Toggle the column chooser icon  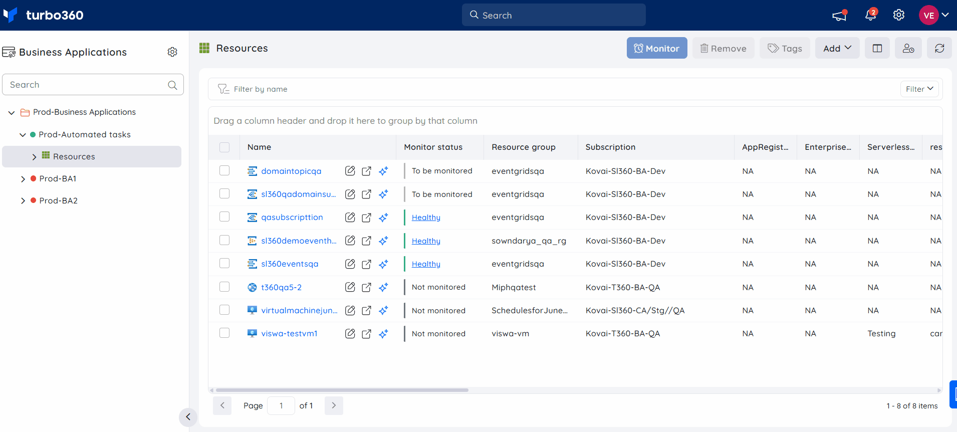click(877, 48)
